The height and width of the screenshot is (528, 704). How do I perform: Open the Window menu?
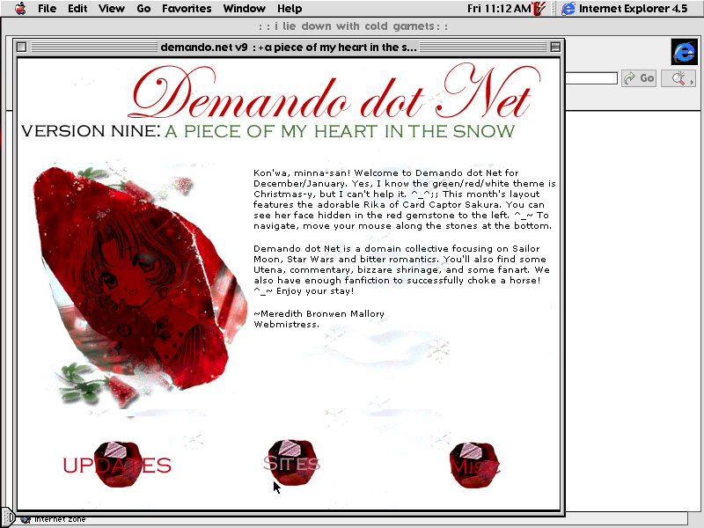tap(244, 9)
